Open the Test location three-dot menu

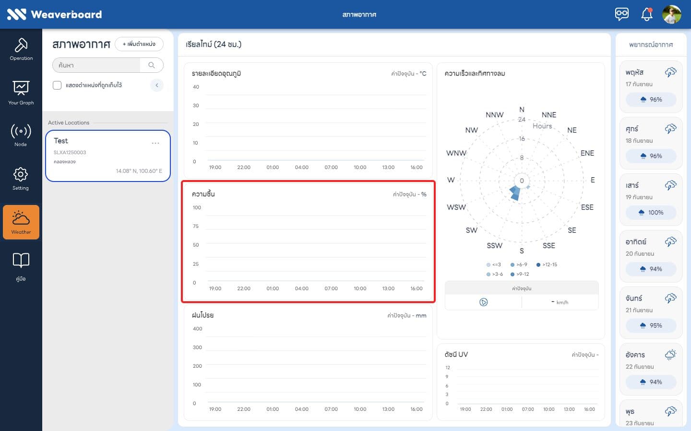coord(155,143)
